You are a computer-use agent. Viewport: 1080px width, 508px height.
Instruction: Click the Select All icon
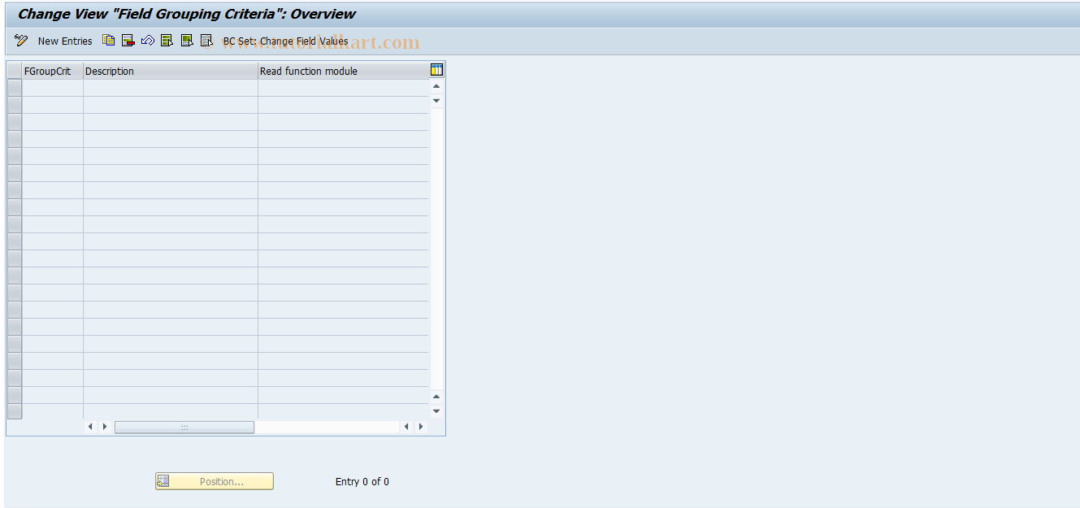(x=167, y=40)
